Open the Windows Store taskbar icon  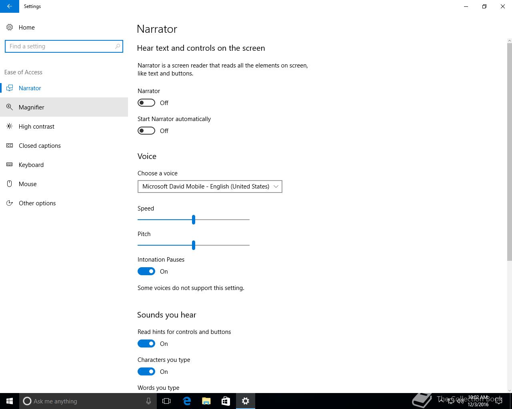coord(226,401)
